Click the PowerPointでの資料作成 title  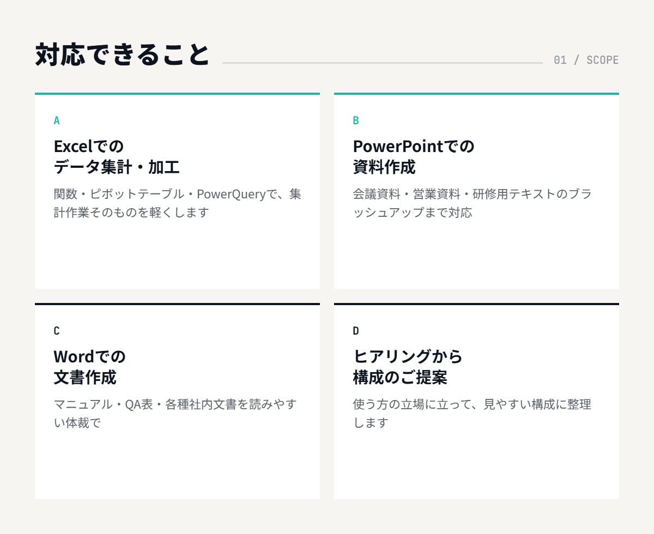414,156
